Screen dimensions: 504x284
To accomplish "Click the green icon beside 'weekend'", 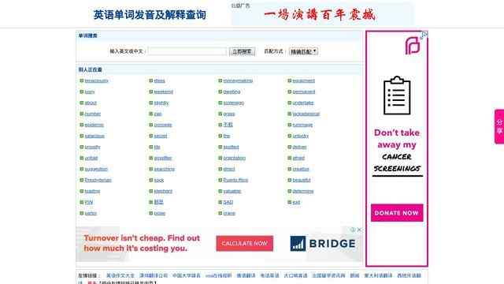I will [x=150, y=92].
